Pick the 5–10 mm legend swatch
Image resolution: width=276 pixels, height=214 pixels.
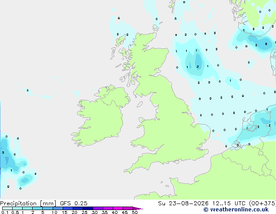47,208
